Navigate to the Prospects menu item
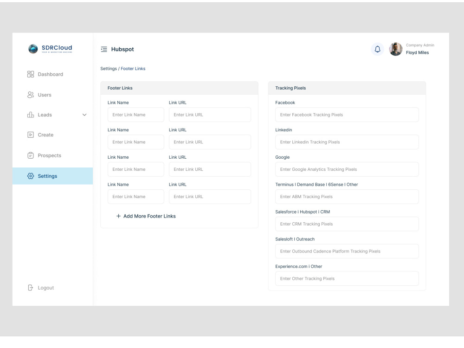This screenshot has height=348, width=464. [53, 155]
